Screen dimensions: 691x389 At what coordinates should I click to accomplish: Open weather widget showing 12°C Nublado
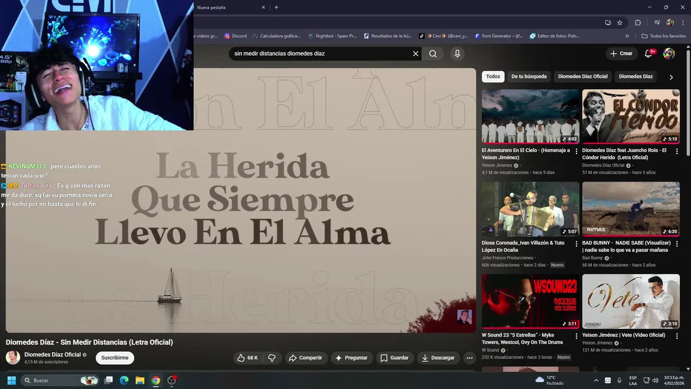(x=549, y=380)
